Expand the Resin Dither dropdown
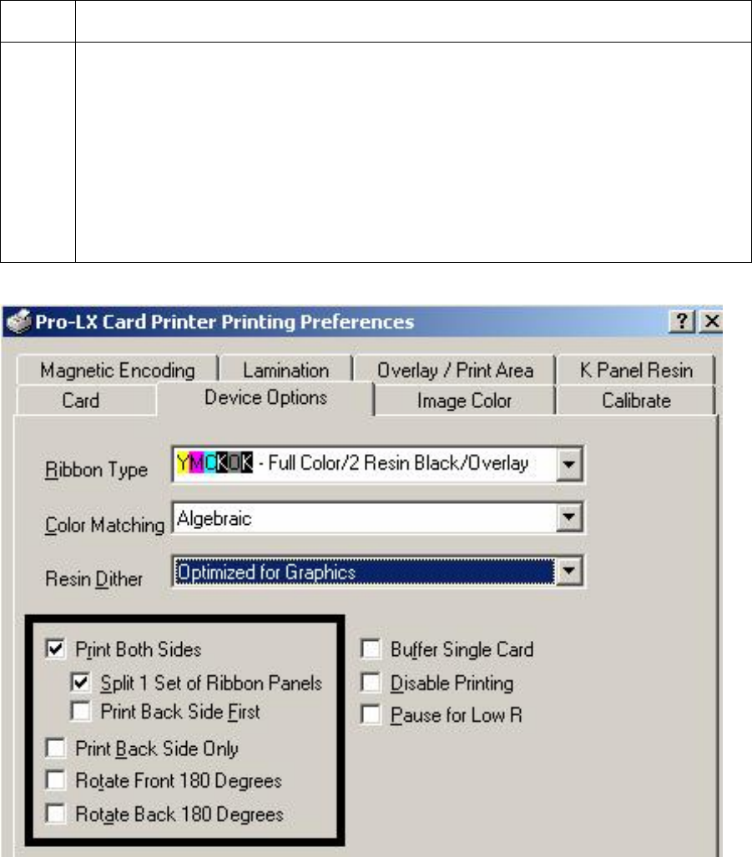The image size is (752, 857). 568,572
